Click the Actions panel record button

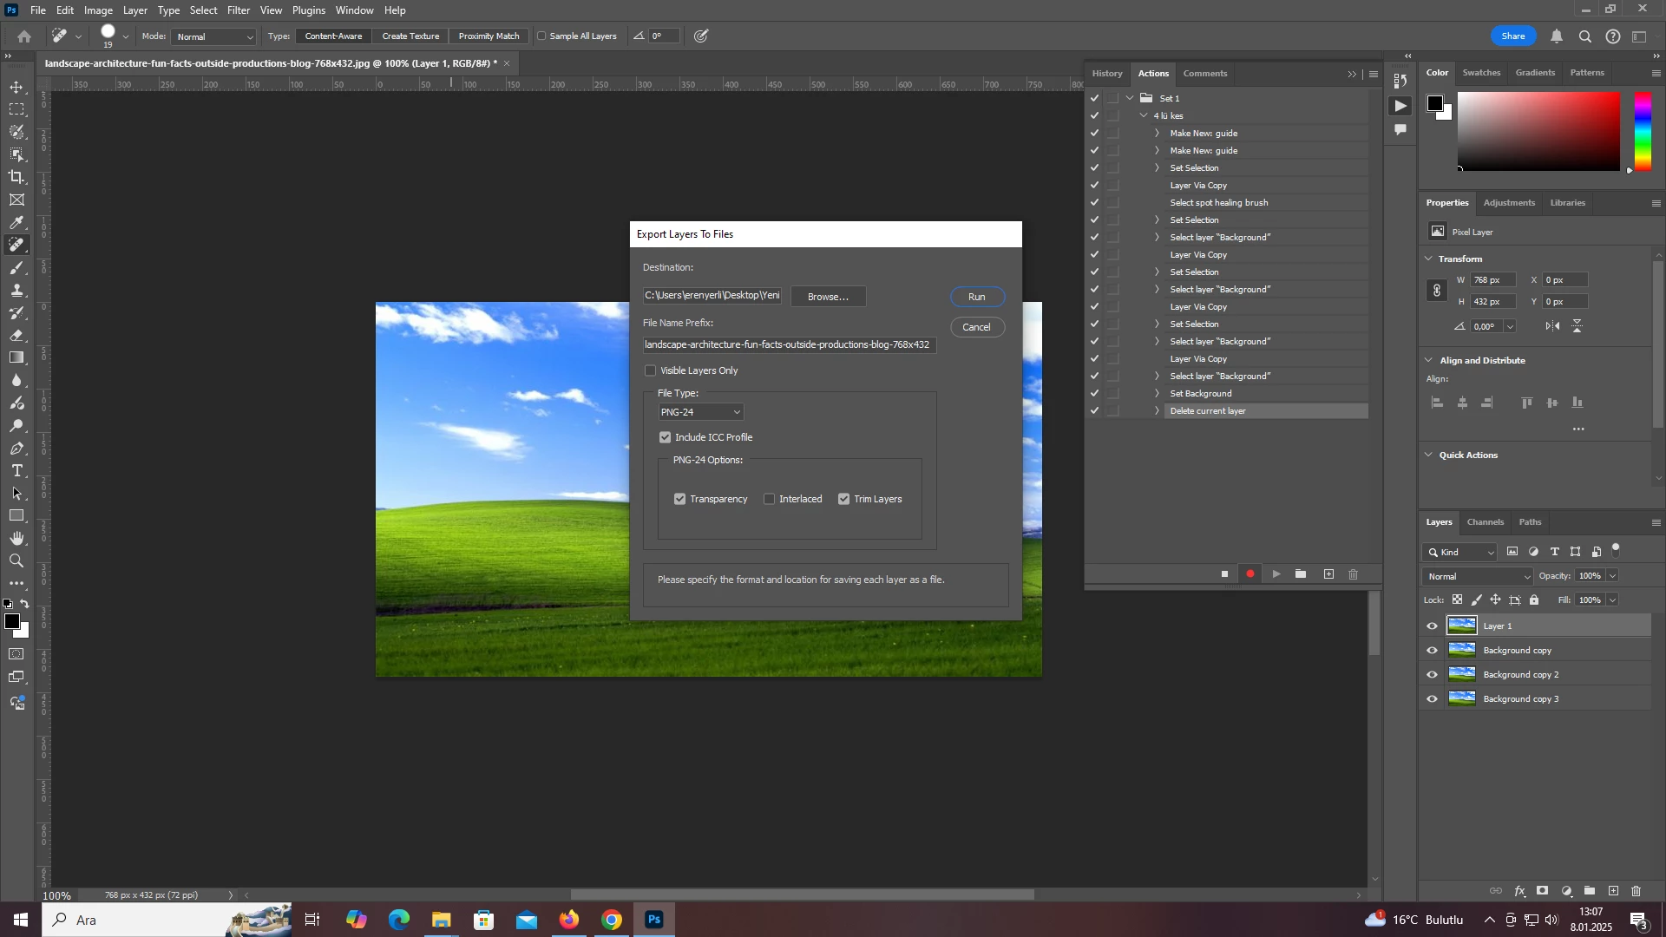[x=1250, y=574]
